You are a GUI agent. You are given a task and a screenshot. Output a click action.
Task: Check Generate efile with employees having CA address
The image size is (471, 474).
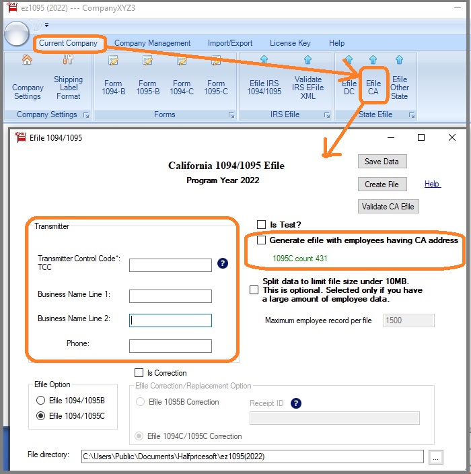click(262, 240)
